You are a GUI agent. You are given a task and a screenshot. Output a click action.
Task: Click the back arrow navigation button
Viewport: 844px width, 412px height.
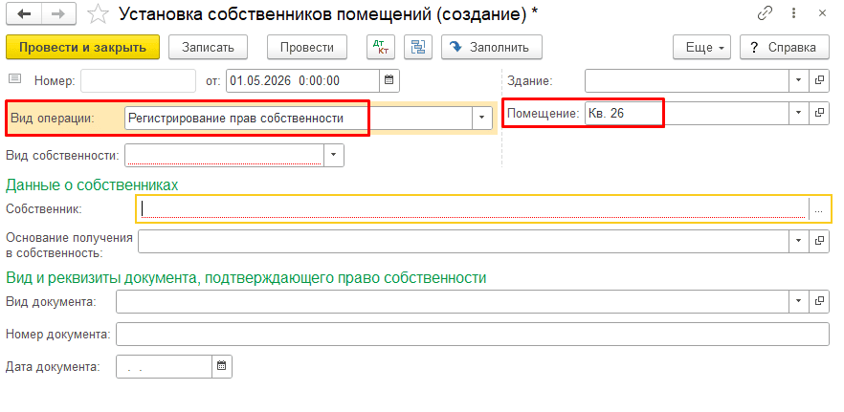tap(24, 14)
